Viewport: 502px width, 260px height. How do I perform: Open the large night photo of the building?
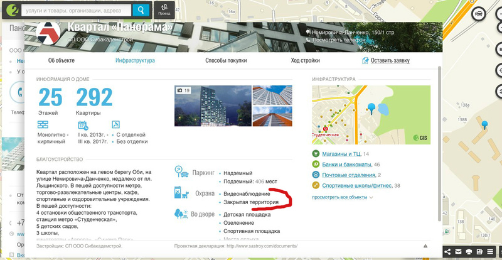[213, 106]
